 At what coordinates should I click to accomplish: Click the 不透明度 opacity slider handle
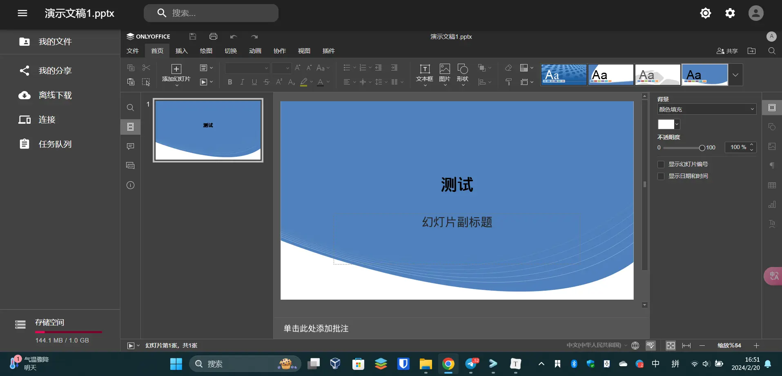702,148
